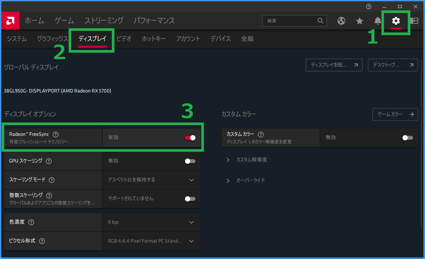Go to the ゲーム tab
This screenshot has width=425, height=259.
[64, 20]
